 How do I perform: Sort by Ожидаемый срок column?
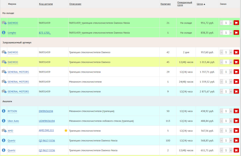pos(185,4)
